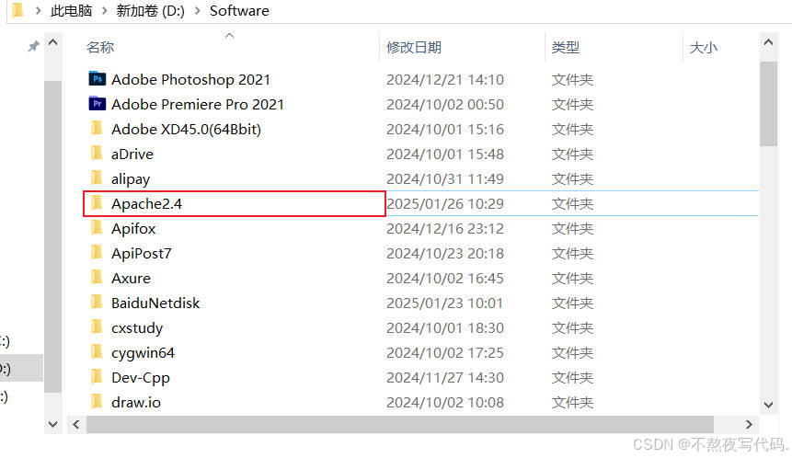Viewport: 792px width, 458px height.
Task: Click the alipay folder name
Action: pyautogui.click(x=131, y=179)
